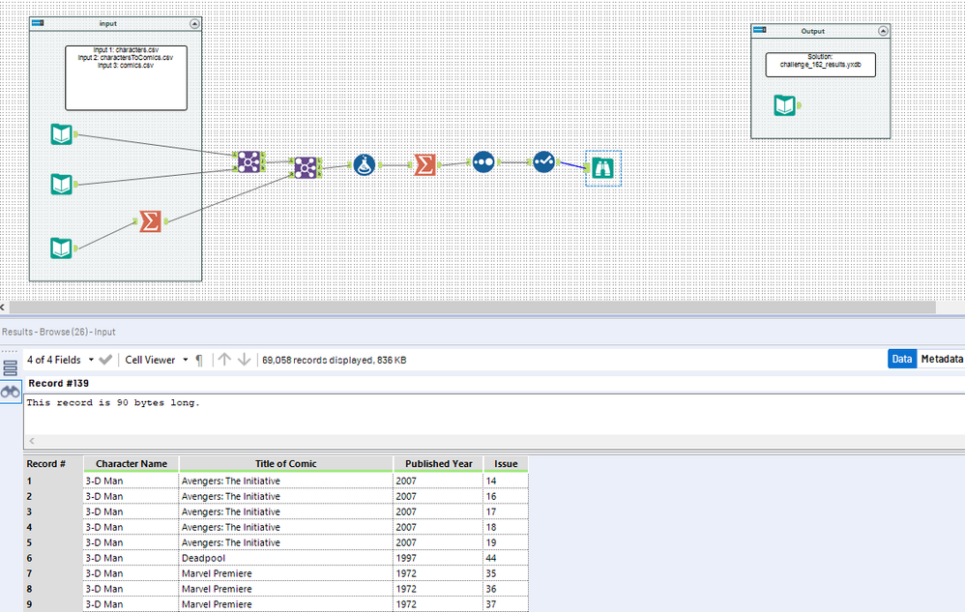Select the first Join tool
Viewport: 965px width, 612px height.
tap(249, 161)
